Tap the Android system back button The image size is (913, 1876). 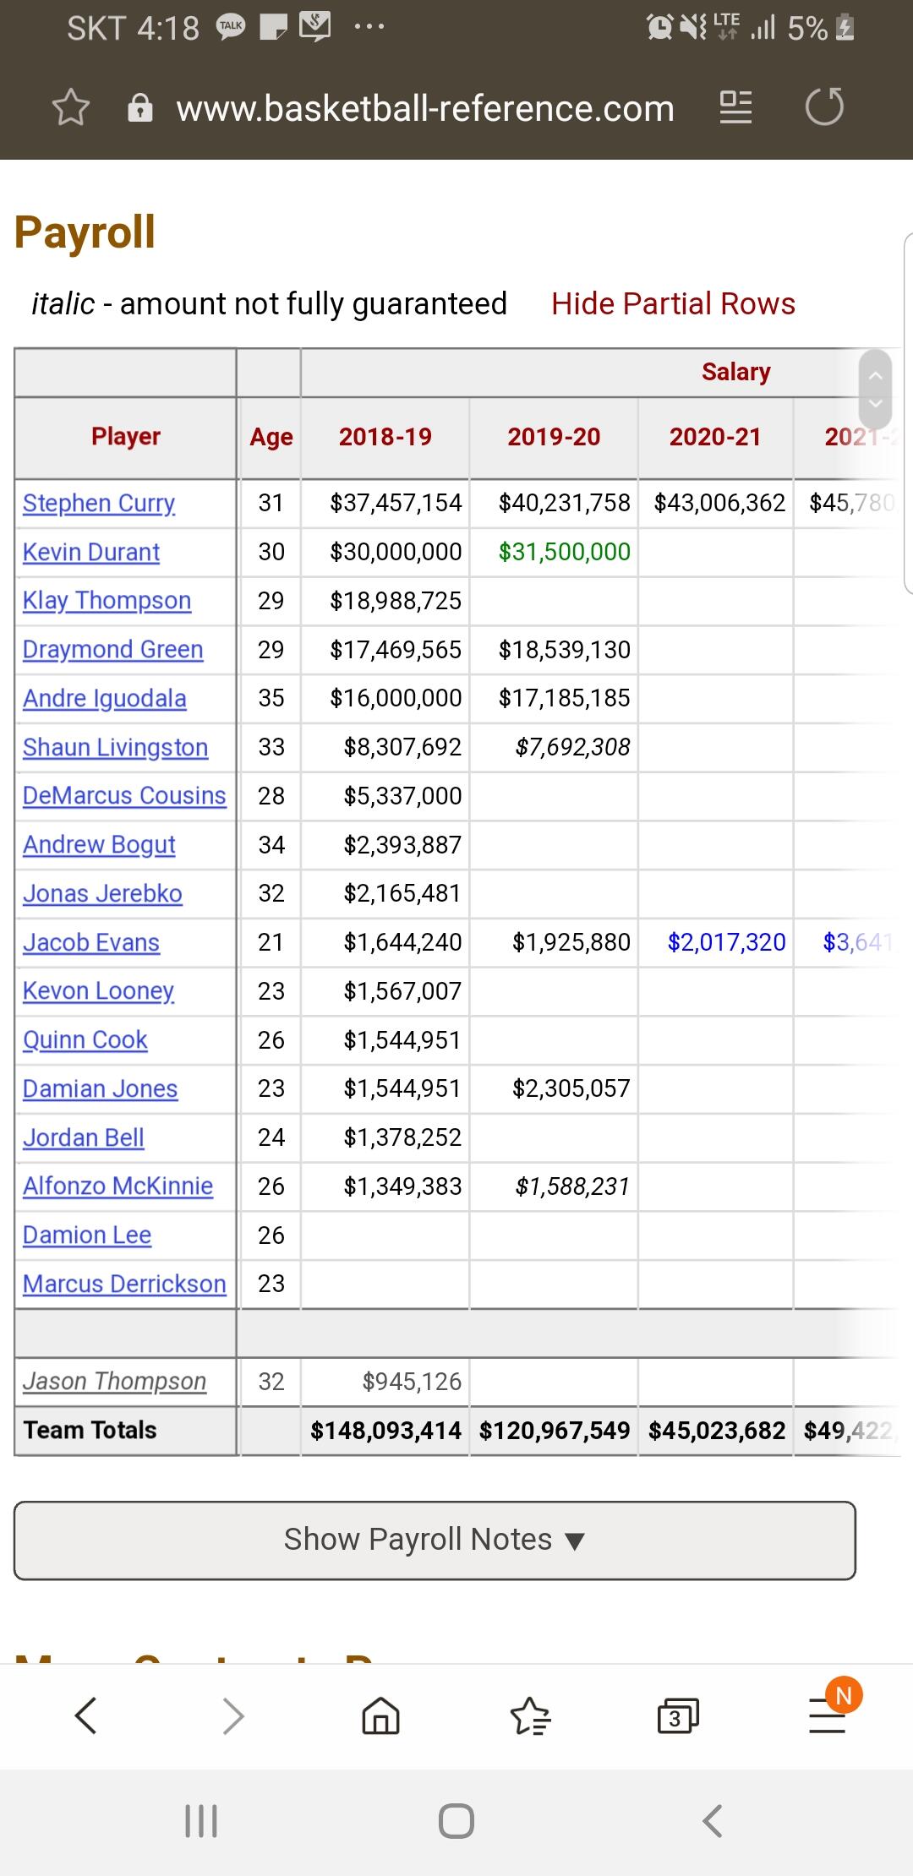[713, 1820]
